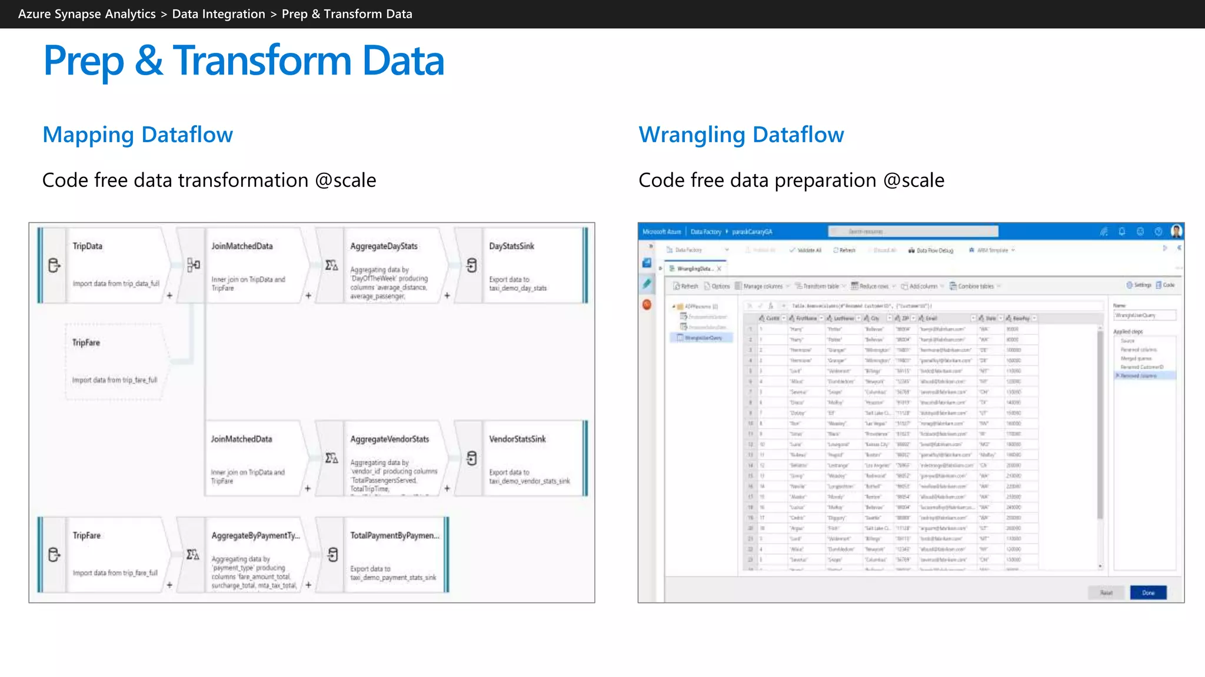
Task: Select WrangleUserQuery in the queries tree
Action: tap(700, 338)
